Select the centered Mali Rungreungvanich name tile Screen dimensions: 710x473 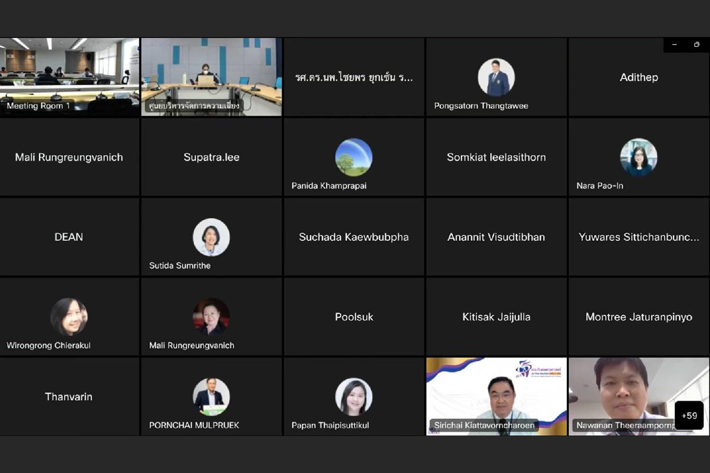69,157
